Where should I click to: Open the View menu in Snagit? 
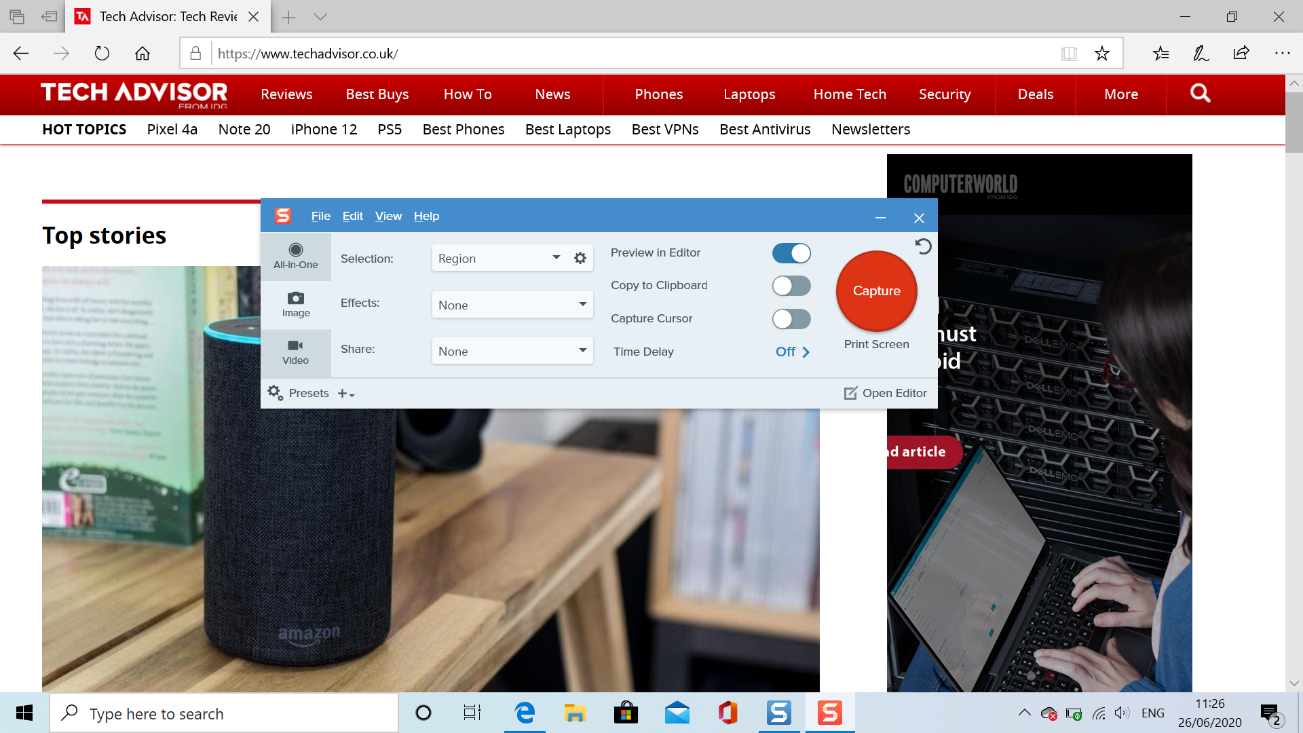coord(388,214)
